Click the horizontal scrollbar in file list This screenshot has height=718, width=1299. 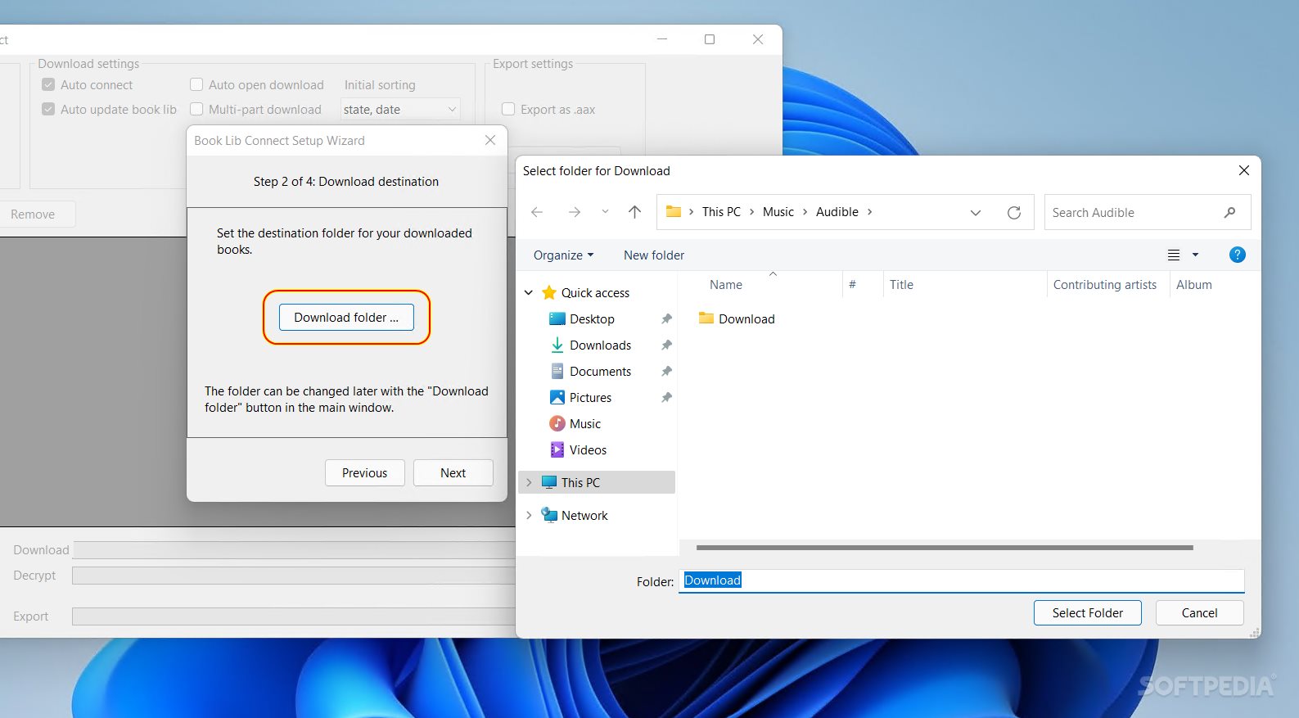[945, 547]
